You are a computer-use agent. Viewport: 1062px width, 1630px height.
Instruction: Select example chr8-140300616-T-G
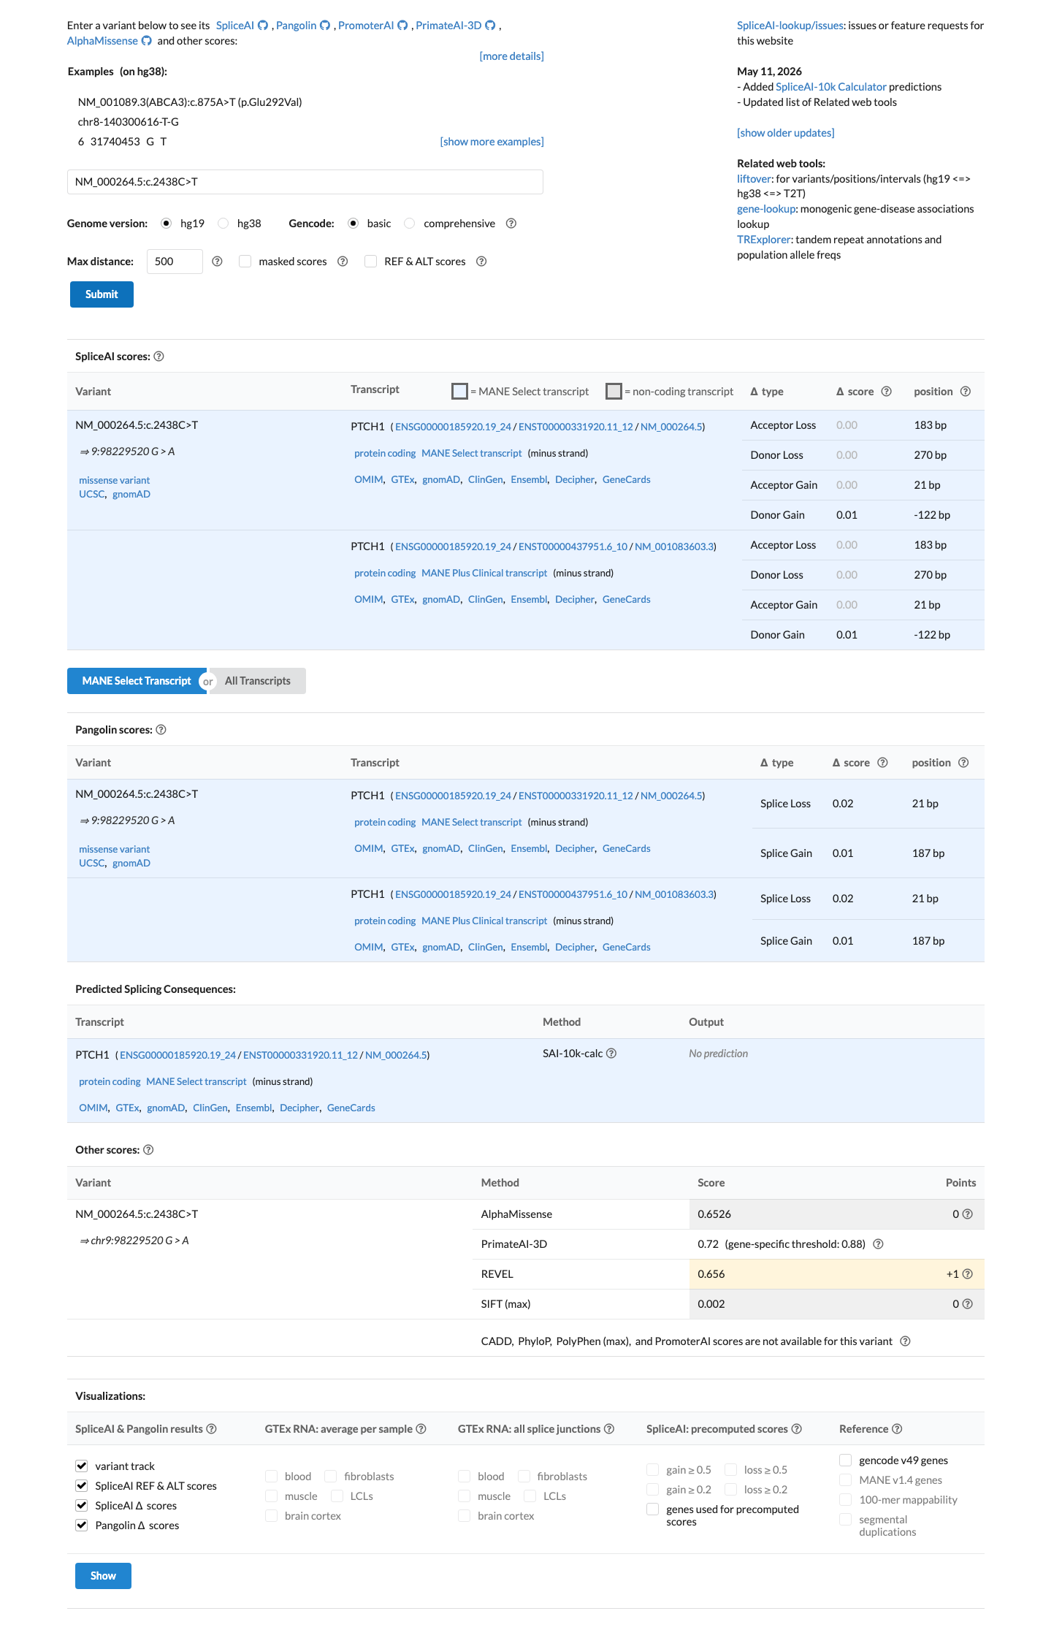click(129, 122)
